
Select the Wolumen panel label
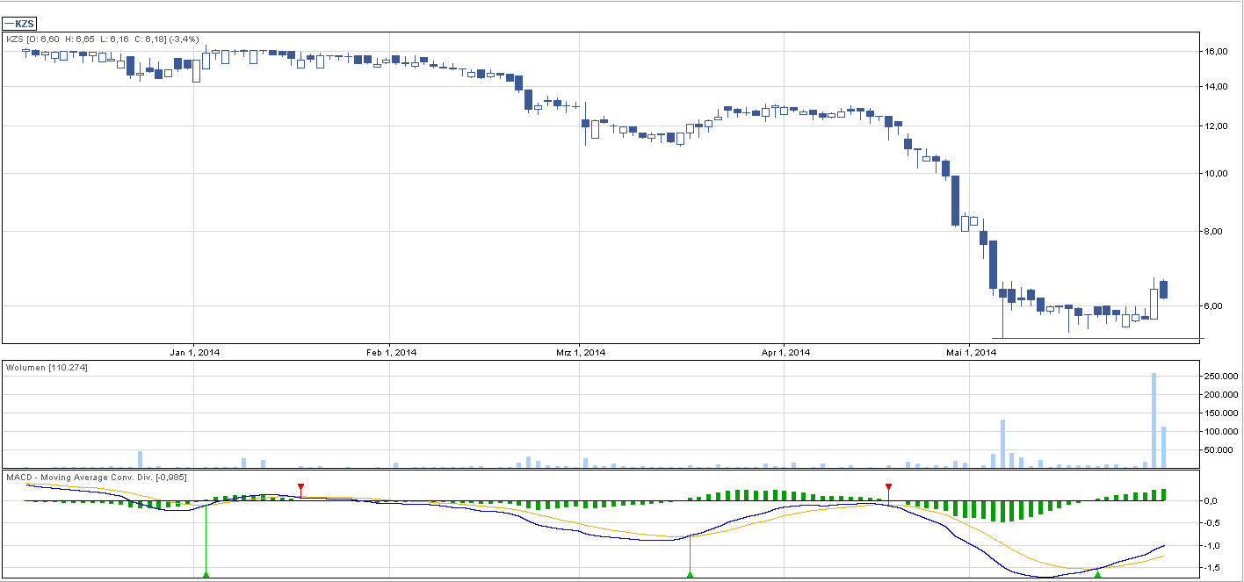point(47,367)
